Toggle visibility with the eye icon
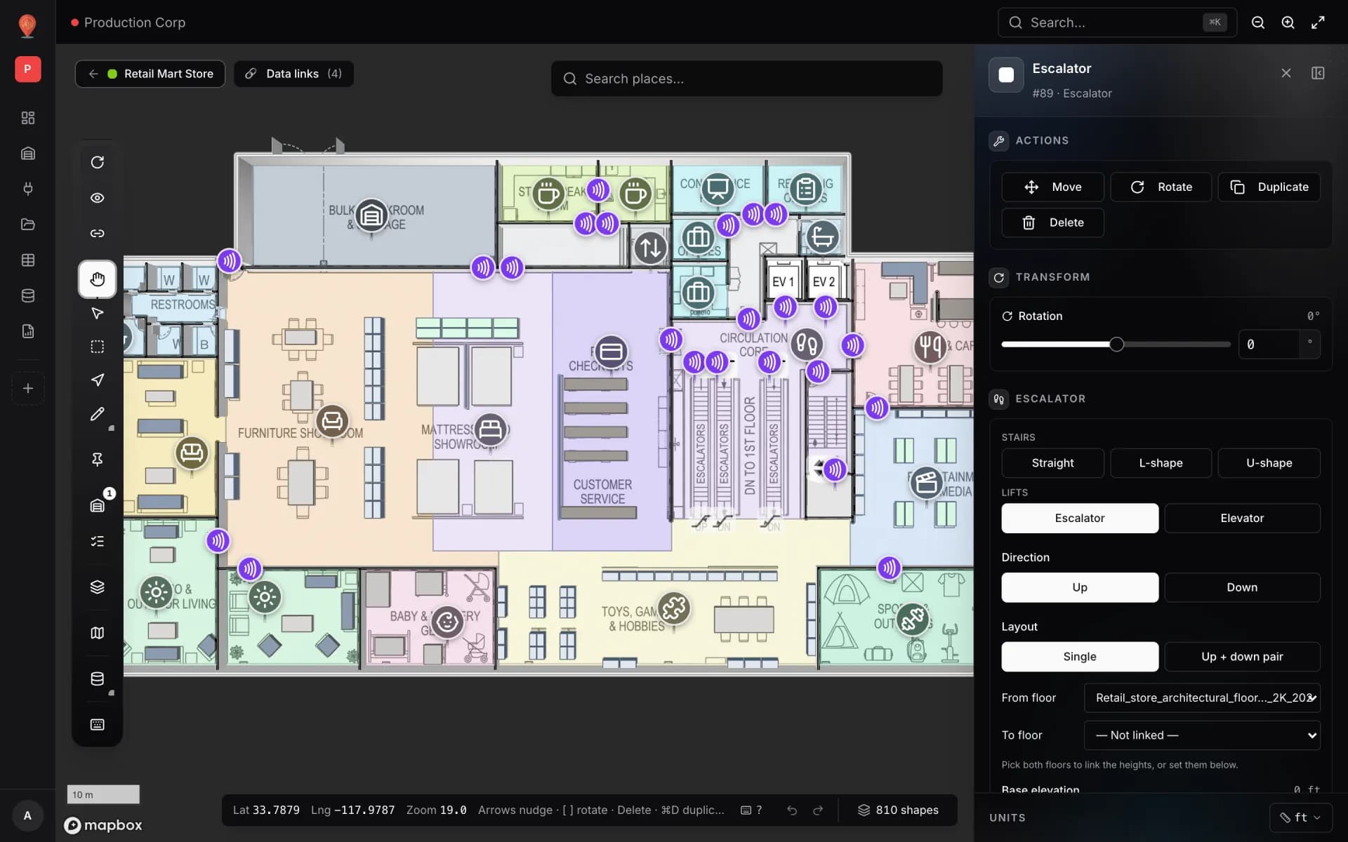 pos(97,198)
